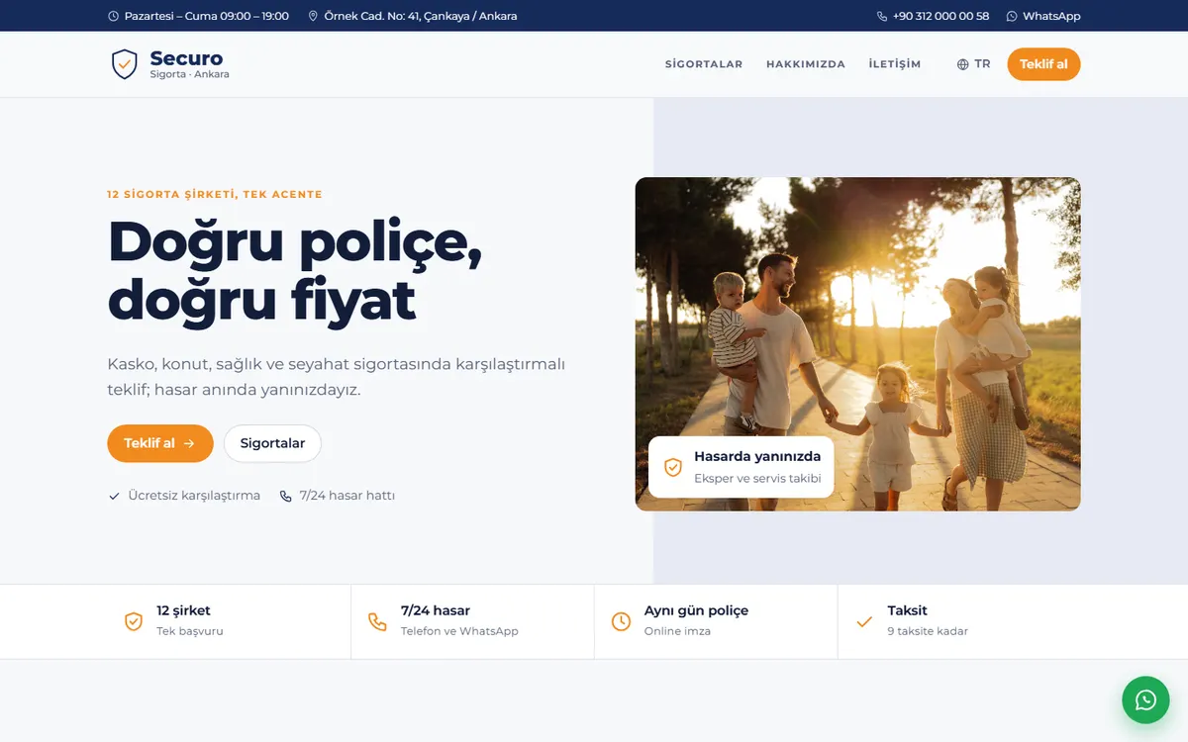Screen dimensions: 1188x742
Task: Click the header Teklif al button
Action: pos(1043,64)
